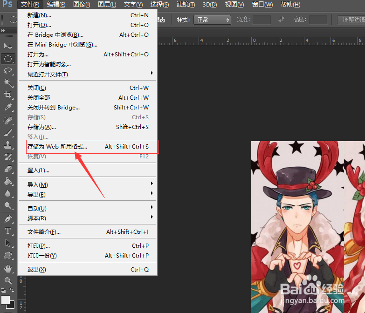Image resolution: width=365 pixels, height=313 pixels.
Task: Open the 滤镜 menu
Action: coord(186,4)
